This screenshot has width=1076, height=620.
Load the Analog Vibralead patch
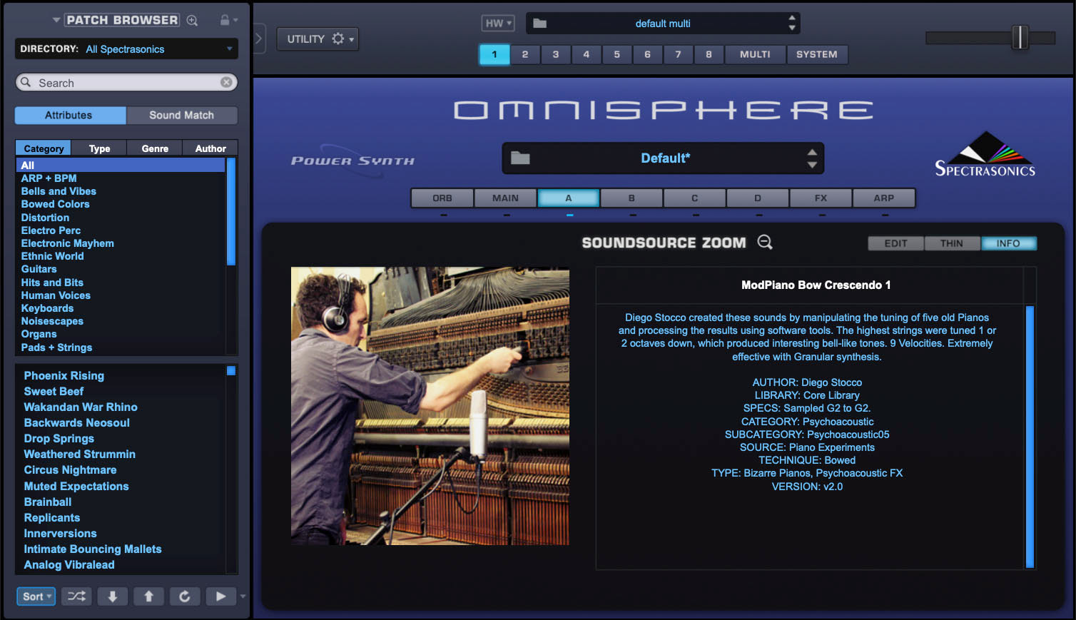pyautogui.click(x=69, y=564)
